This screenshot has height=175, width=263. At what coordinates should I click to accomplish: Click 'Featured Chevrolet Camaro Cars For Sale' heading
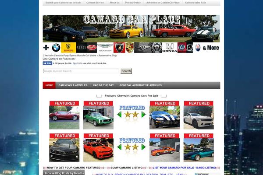point(131,96)
